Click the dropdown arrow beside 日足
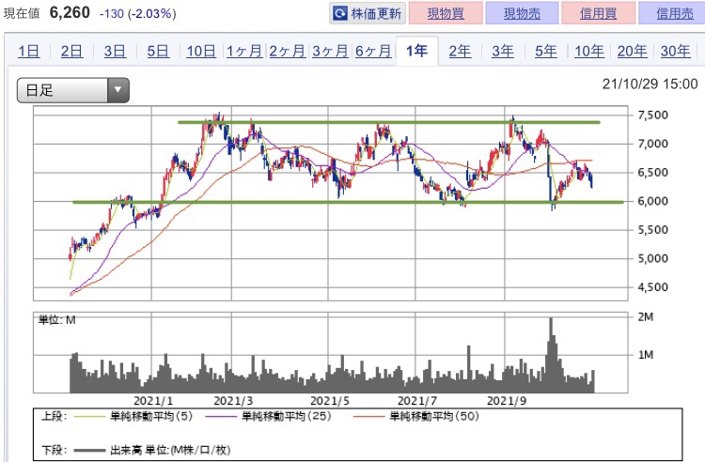This screenshot has width=705, height=462. point(118,90)
